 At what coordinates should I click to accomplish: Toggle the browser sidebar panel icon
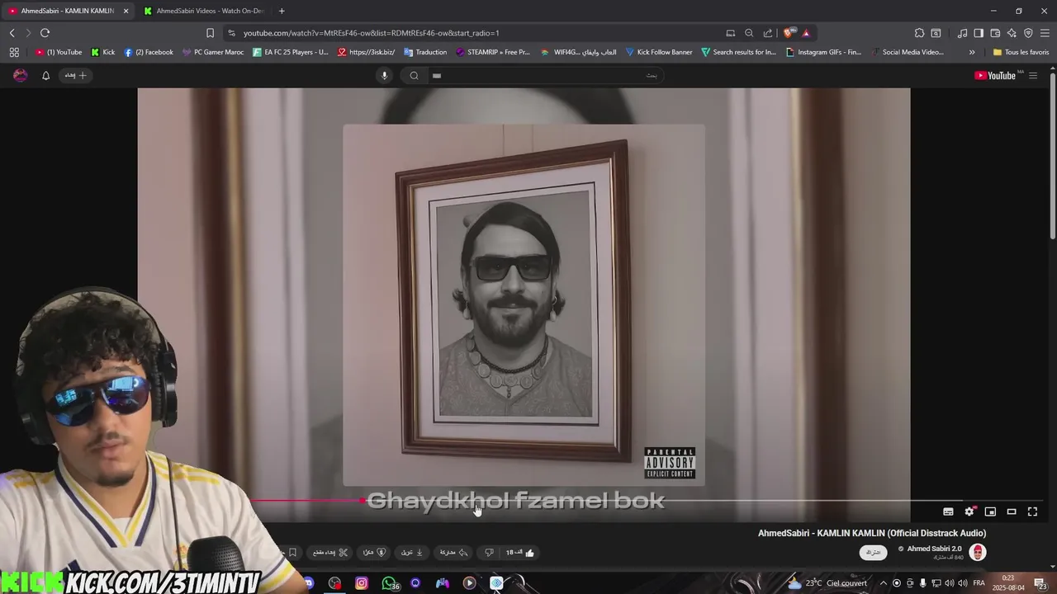point(979,33)
